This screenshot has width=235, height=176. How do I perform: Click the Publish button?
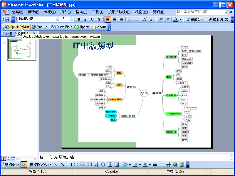pyautogui.click(x=40, y=27)
